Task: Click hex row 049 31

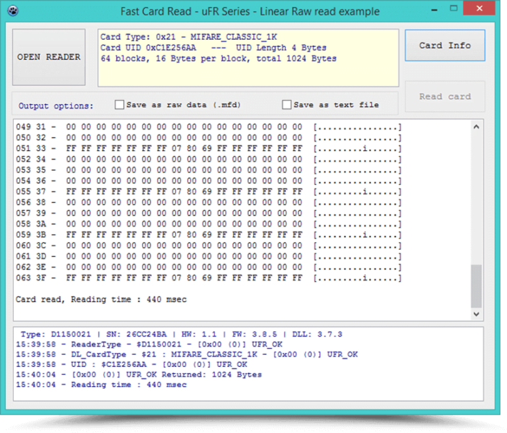Action: [209, 127]
